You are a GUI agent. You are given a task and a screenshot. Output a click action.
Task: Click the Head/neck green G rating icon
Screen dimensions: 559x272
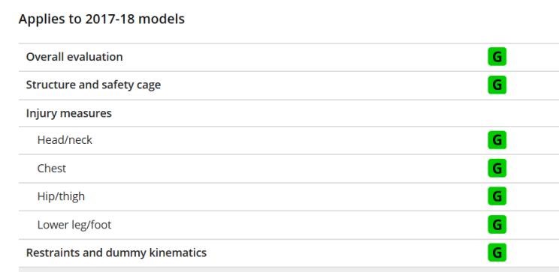pos(497,140)
